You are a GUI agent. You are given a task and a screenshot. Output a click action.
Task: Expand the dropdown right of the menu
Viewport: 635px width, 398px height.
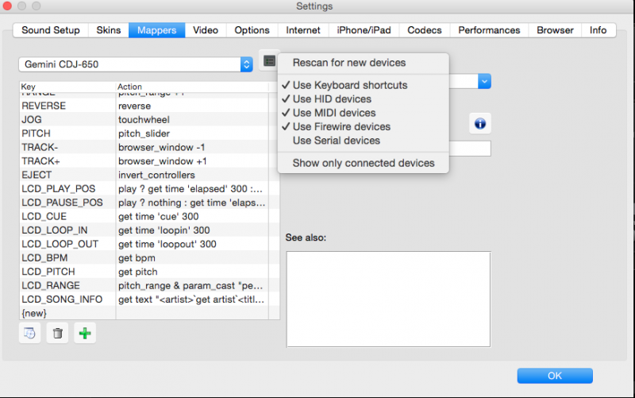pos(484,81)
